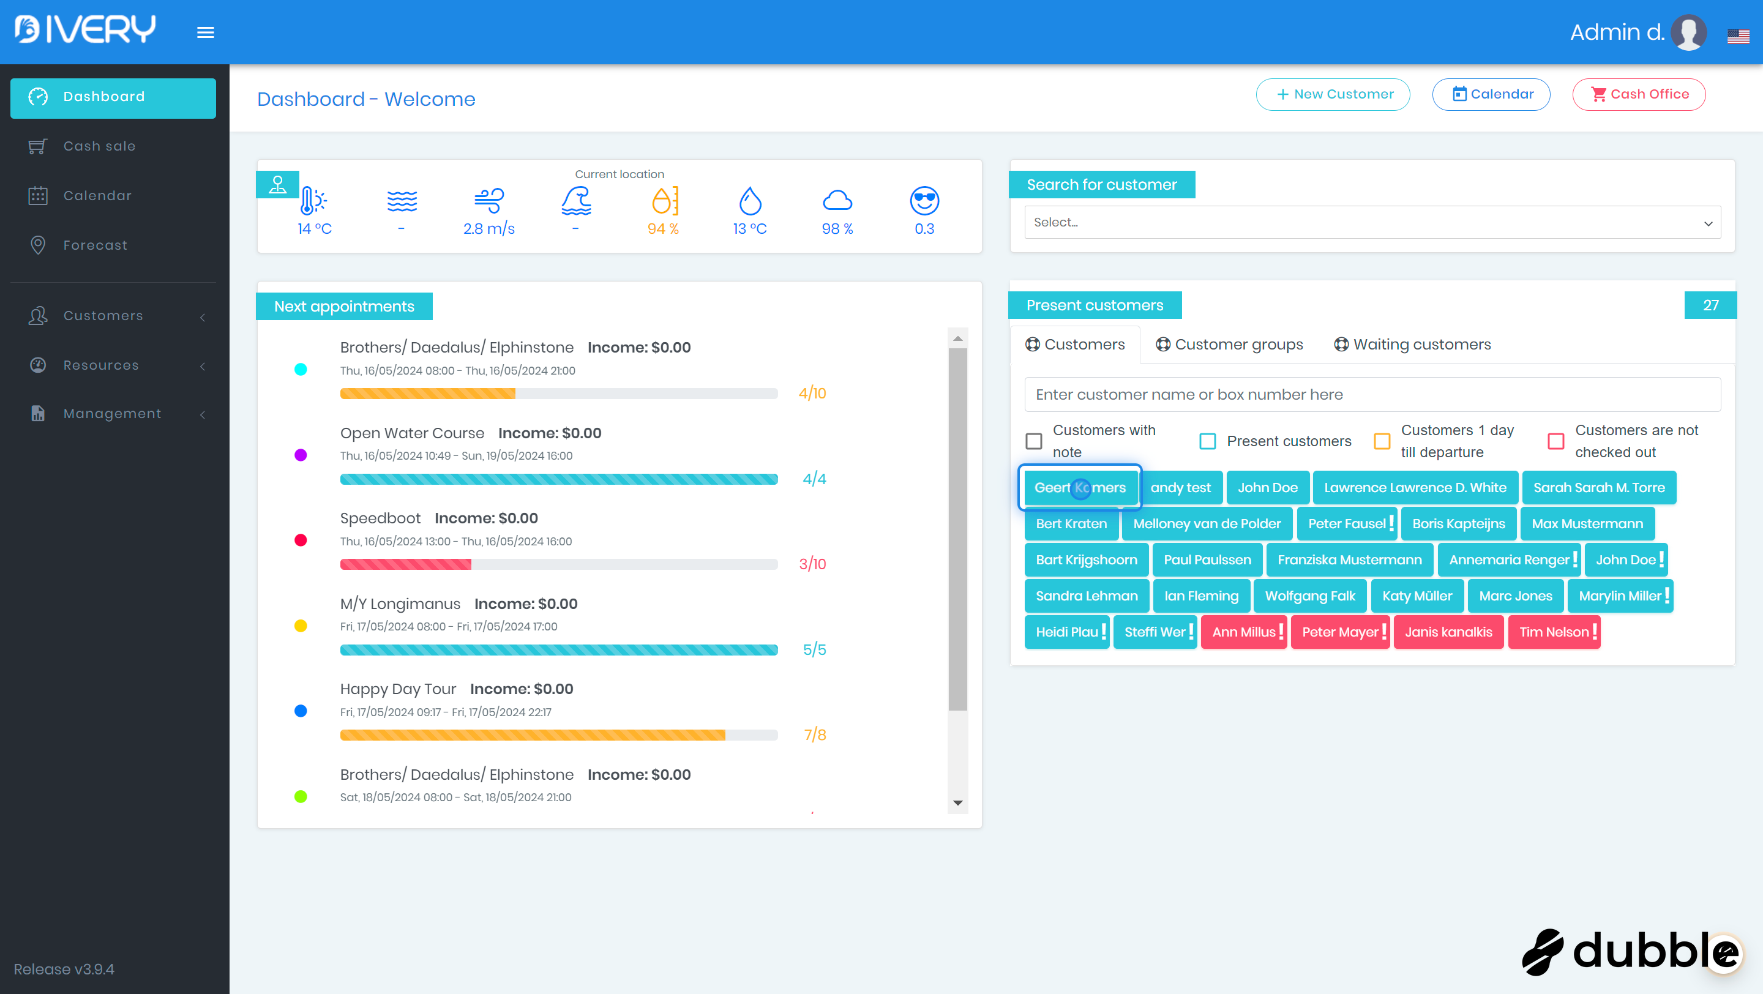Click the US flag language icon
Image resolution: width=1763 pixels, height=994 pixels.
coord(1738,36)
